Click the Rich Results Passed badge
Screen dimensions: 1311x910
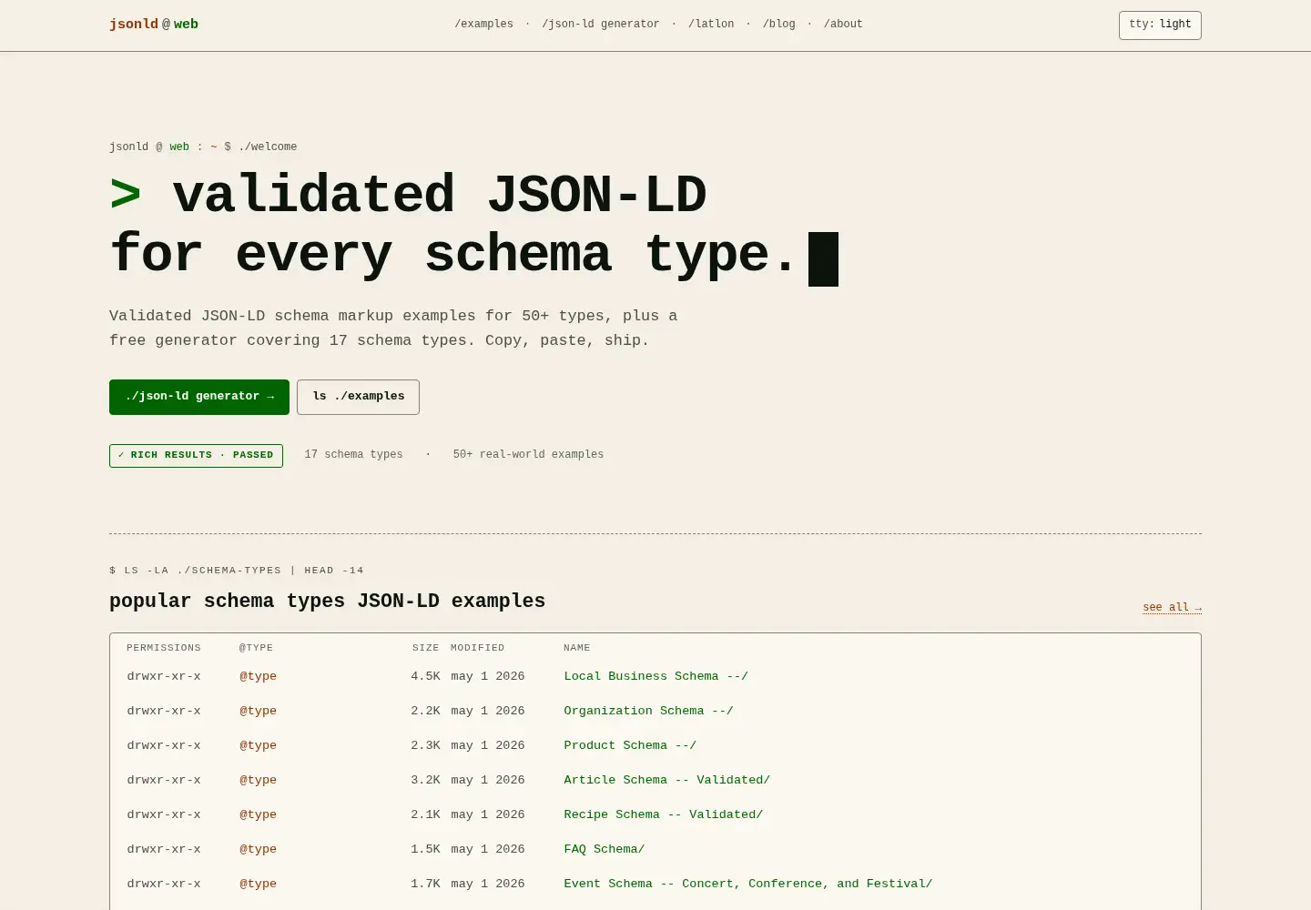pos(196,455)
